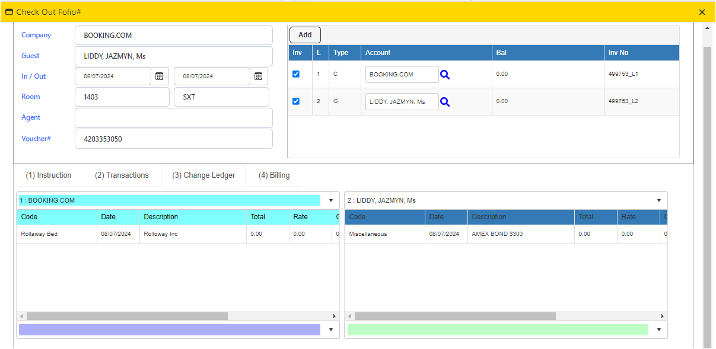Click the empty Agent field
The height and width of the screenshot is (349, 716).
point(174,117)
